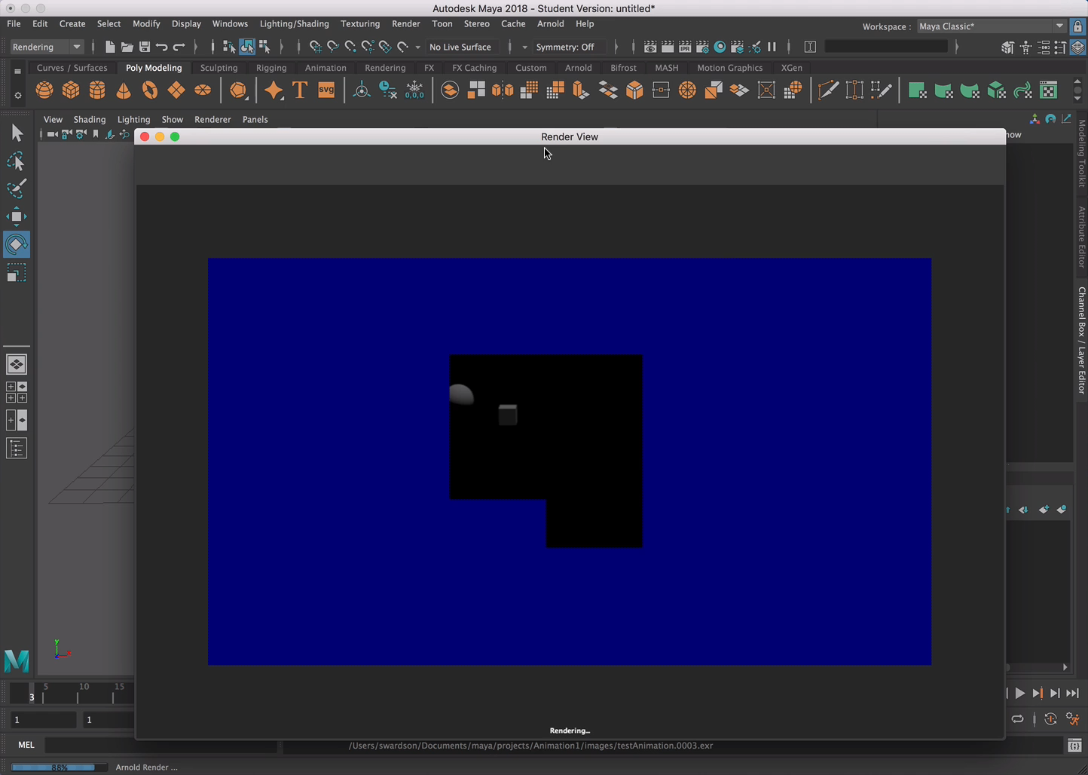Create a polygon cube from the shelf
Screen dimensions: 1088x775
click(x=71, y=90)
